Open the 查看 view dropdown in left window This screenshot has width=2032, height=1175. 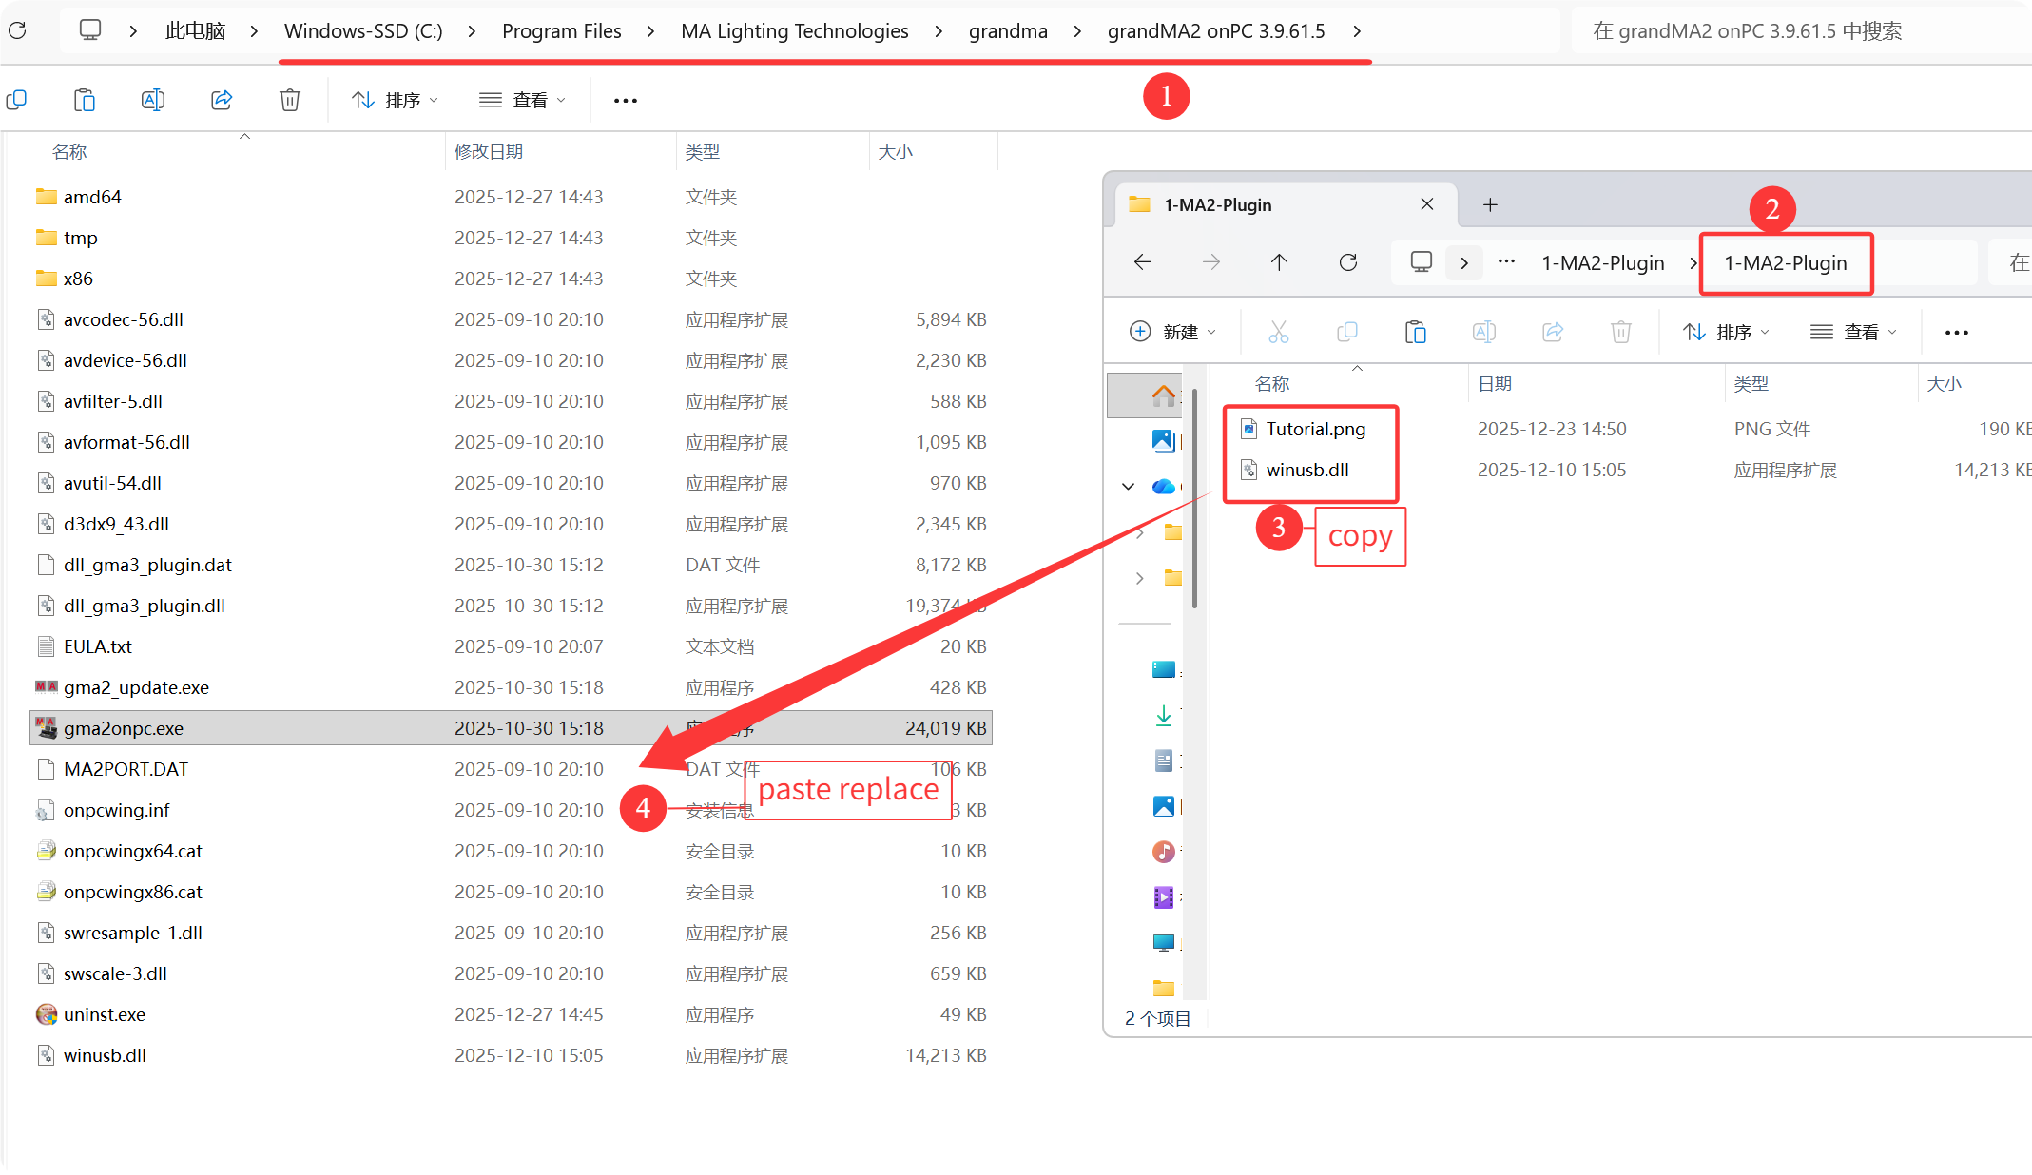pyautogui.click(x=522, y=100)
